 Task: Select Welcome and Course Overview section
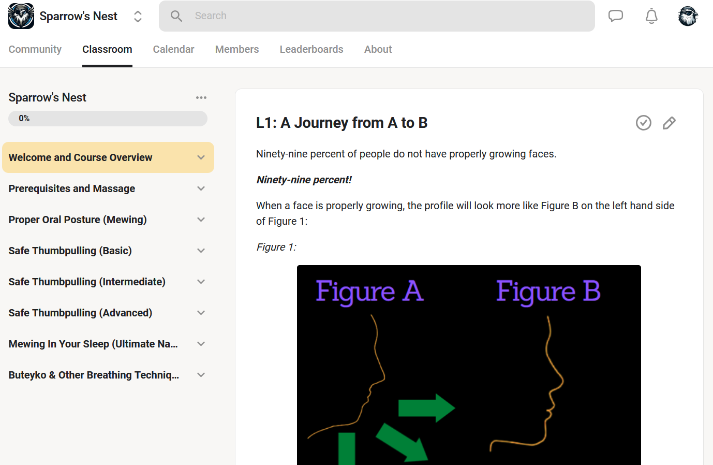tap(108, 157)
